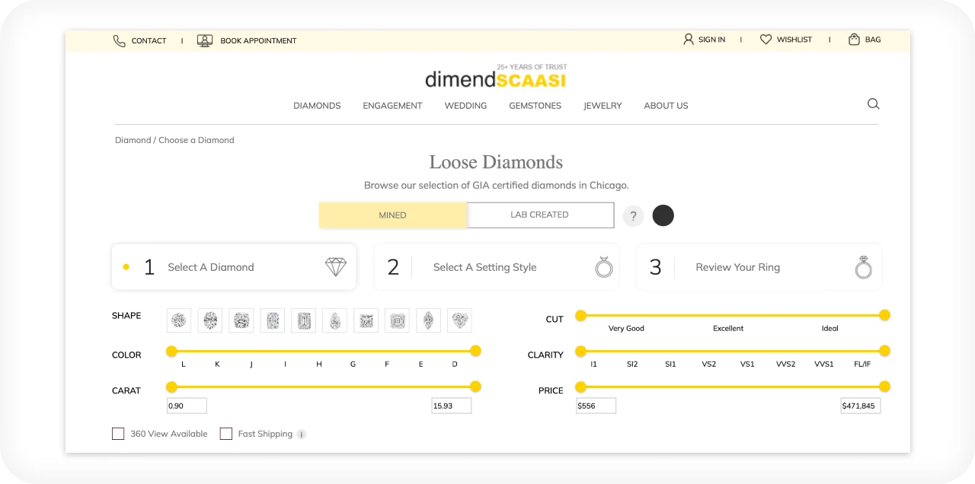Click the heart icon beside Wishlist
Viewport: 975px width, 484px height.
(766, 40)
